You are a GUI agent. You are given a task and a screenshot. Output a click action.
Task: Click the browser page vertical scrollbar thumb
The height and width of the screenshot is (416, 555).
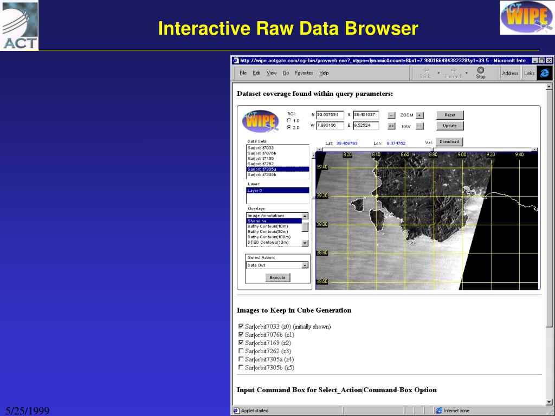(x=549, y=209)
